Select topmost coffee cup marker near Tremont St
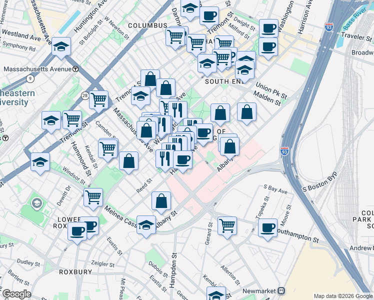Screen dimensions: 374x300 point(209,16)
